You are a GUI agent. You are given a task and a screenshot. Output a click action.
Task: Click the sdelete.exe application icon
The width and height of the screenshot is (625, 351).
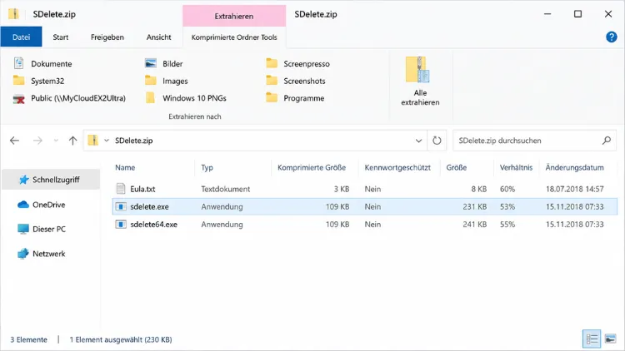(x=121, y=206)
